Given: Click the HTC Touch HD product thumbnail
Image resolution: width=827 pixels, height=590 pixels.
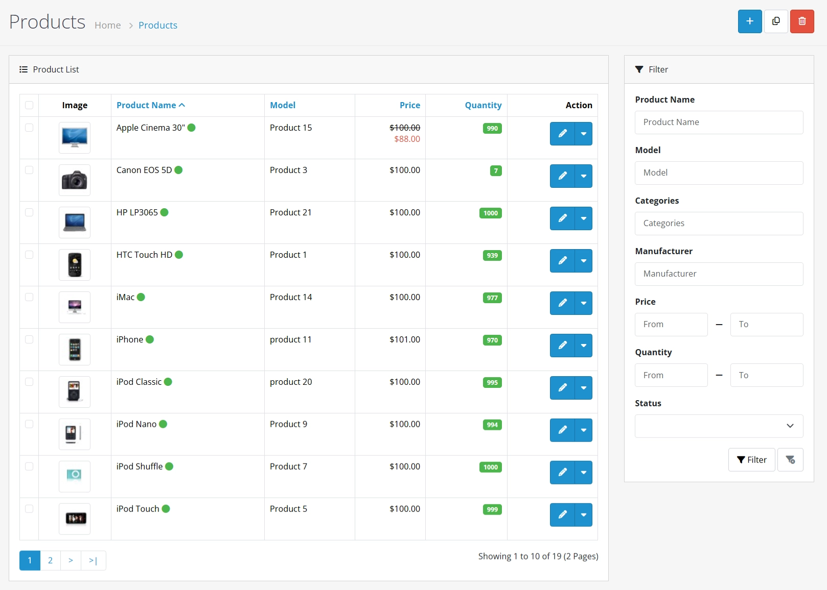Looking at the screenshot, I should point(75,265).
